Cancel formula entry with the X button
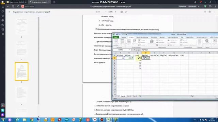 pyautogui.click(x=134, y=50)
